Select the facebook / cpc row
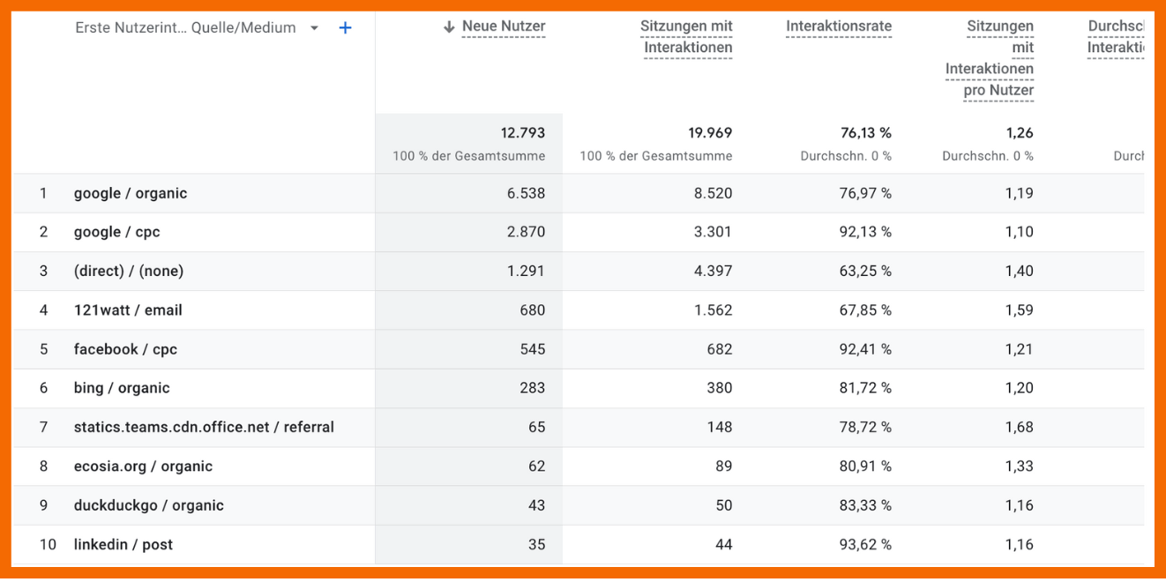The image size is (1166, 582). (x=125, y=349)
